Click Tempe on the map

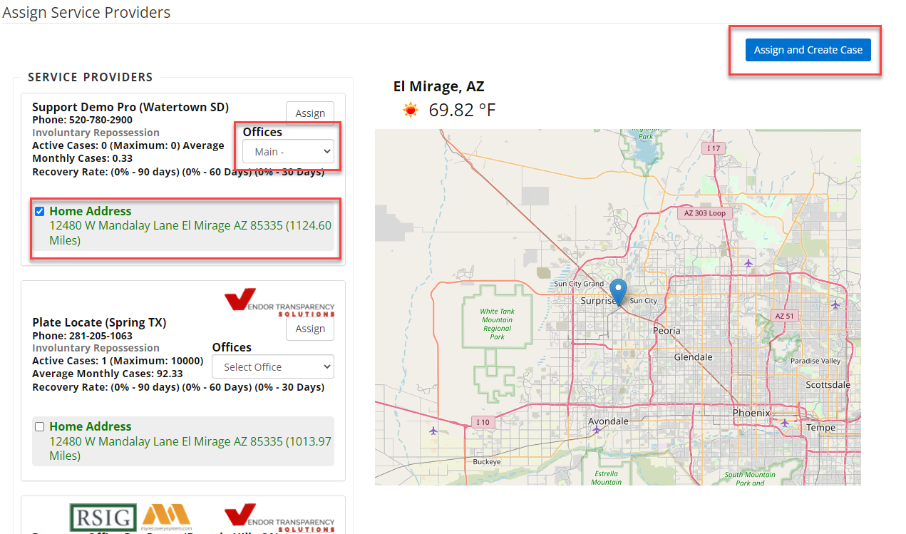coord(820,428)
